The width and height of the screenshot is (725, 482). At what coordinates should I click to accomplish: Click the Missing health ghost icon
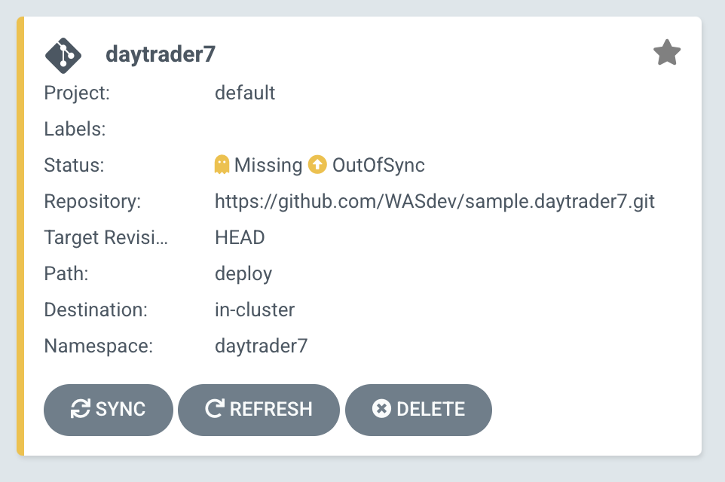222,164
